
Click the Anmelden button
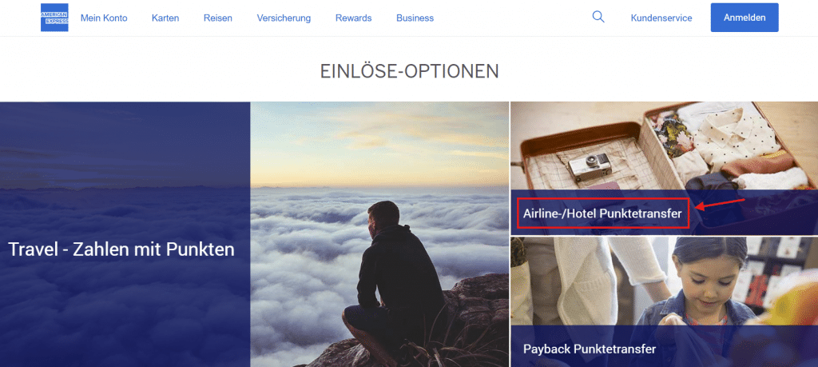tap(745, 18)
